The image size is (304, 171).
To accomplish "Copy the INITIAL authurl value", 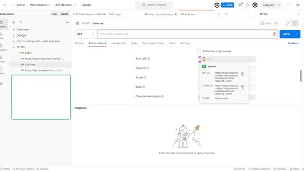I will coord(243,74).
